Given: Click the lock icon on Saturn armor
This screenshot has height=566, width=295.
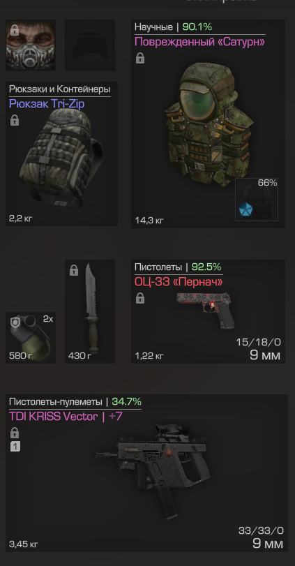Looking at the screenshot, I should click(140, 58).
